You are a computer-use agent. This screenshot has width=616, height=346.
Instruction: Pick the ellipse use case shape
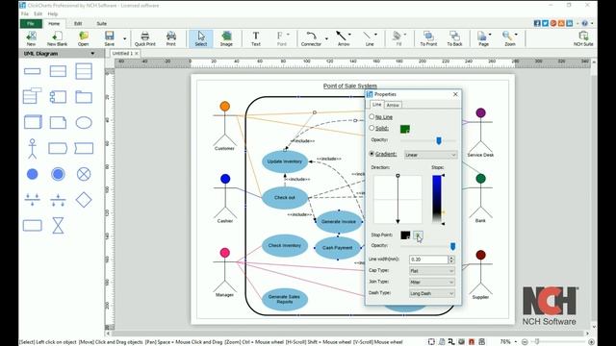point(84,123)
